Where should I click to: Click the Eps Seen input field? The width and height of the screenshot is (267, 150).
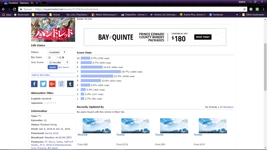point(52,57)
